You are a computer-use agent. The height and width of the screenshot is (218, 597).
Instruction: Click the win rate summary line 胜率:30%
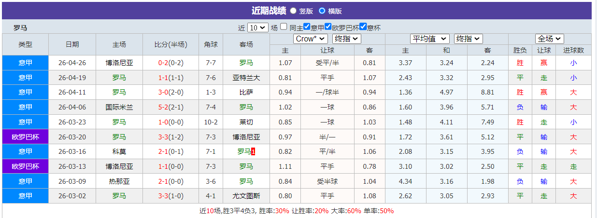(x=274, y=211)
